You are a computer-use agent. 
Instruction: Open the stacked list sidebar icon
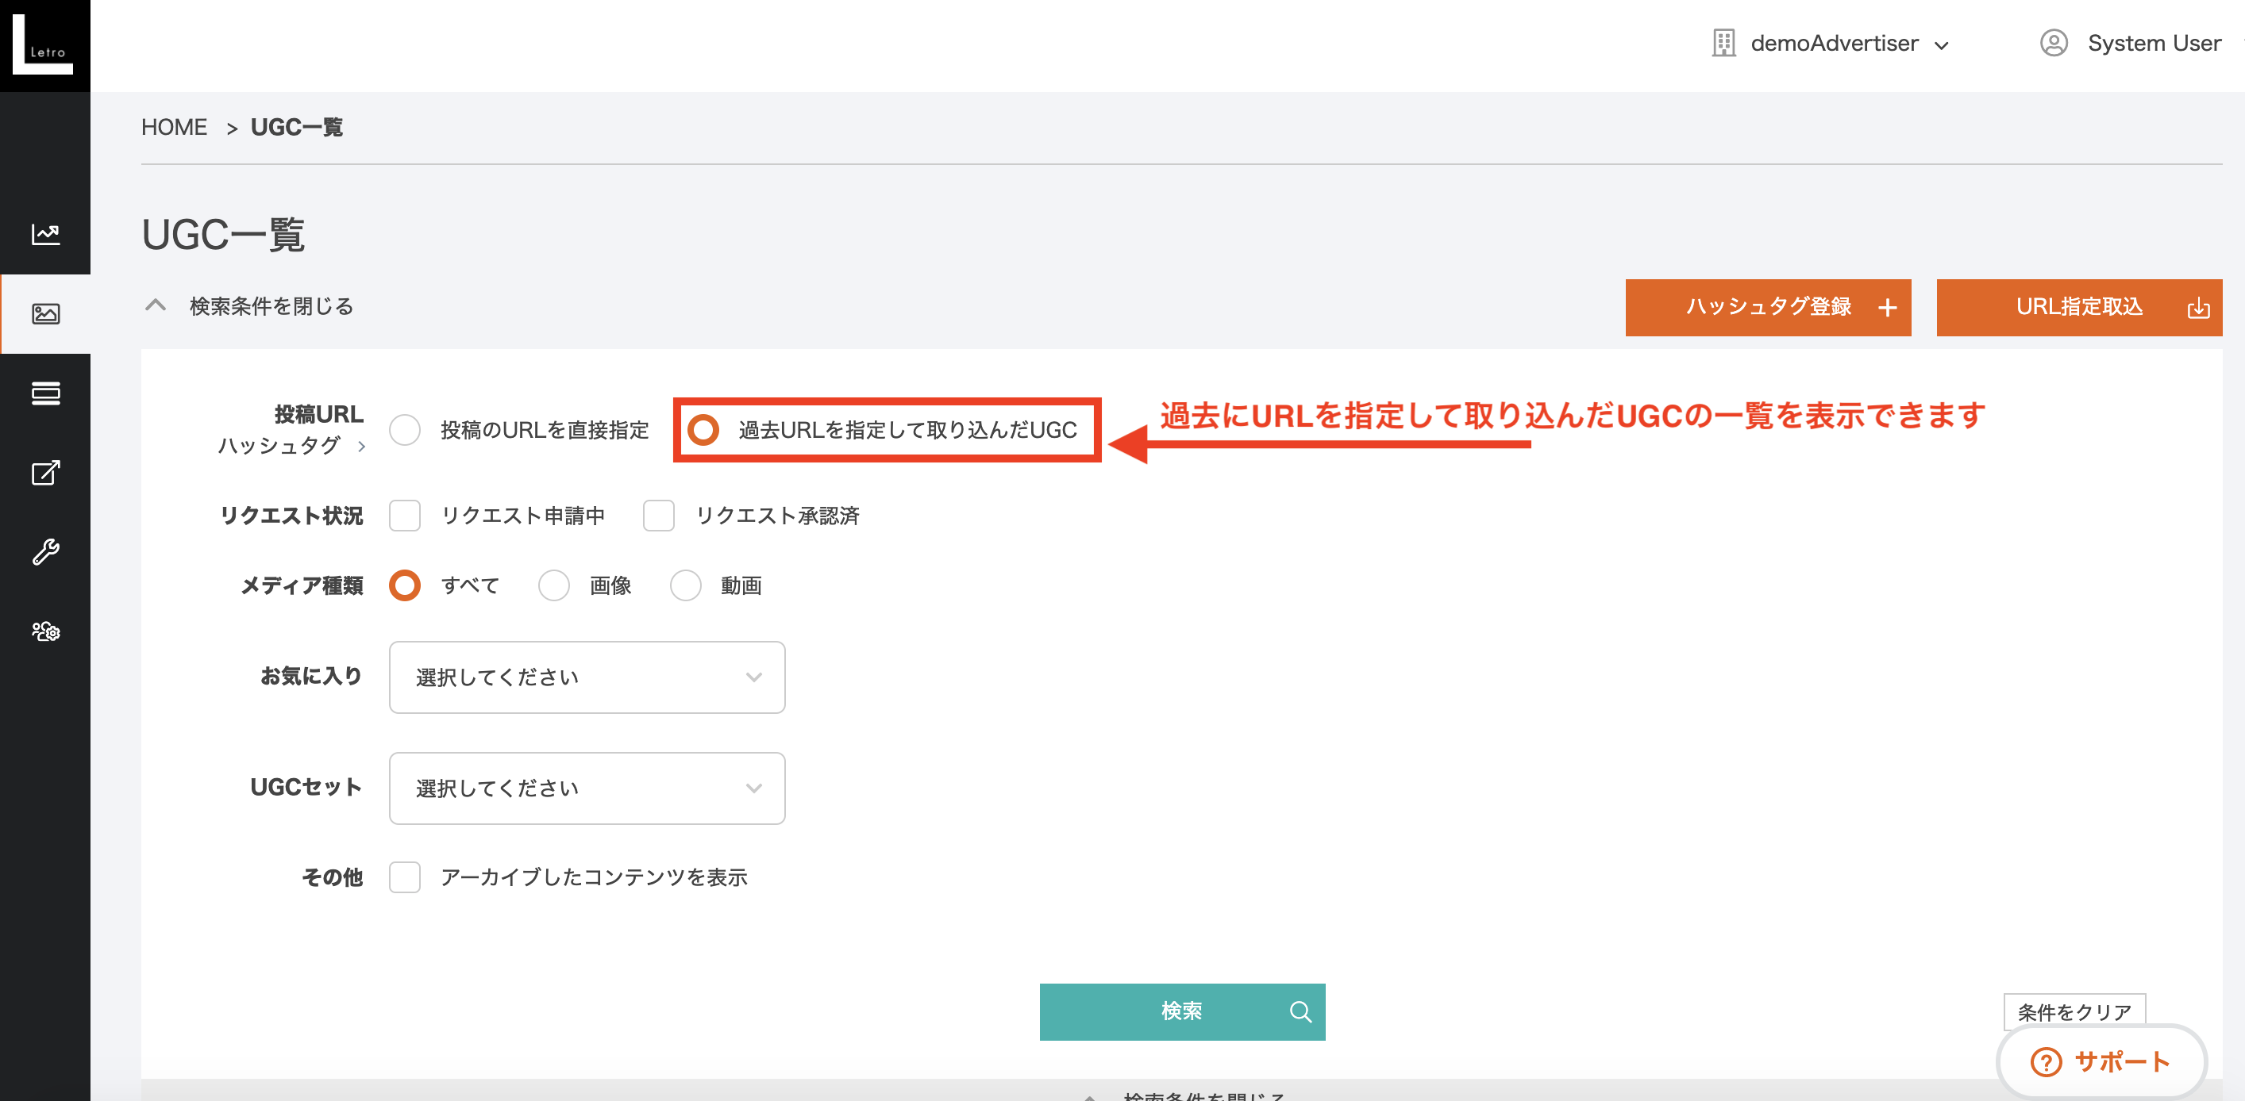pyautogui.click(x=45, y=393)
